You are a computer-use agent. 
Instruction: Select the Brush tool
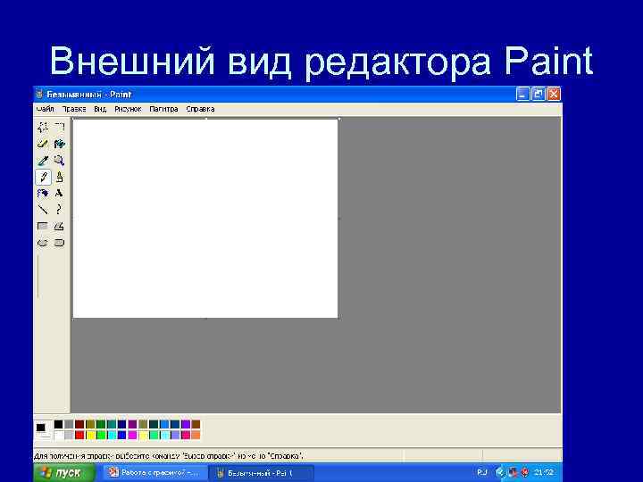click(x=60, y=177)
